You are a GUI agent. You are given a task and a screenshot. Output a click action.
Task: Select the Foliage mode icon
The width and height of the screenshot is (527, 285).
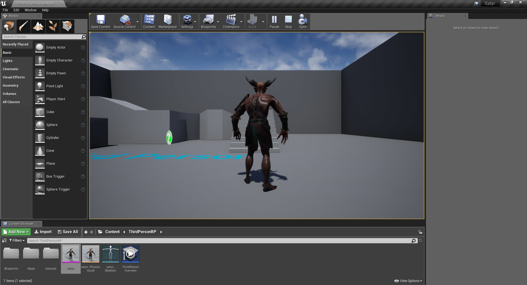point(53,26)
